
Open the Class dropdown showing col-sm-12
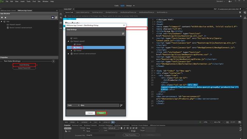tap(113, 128)
